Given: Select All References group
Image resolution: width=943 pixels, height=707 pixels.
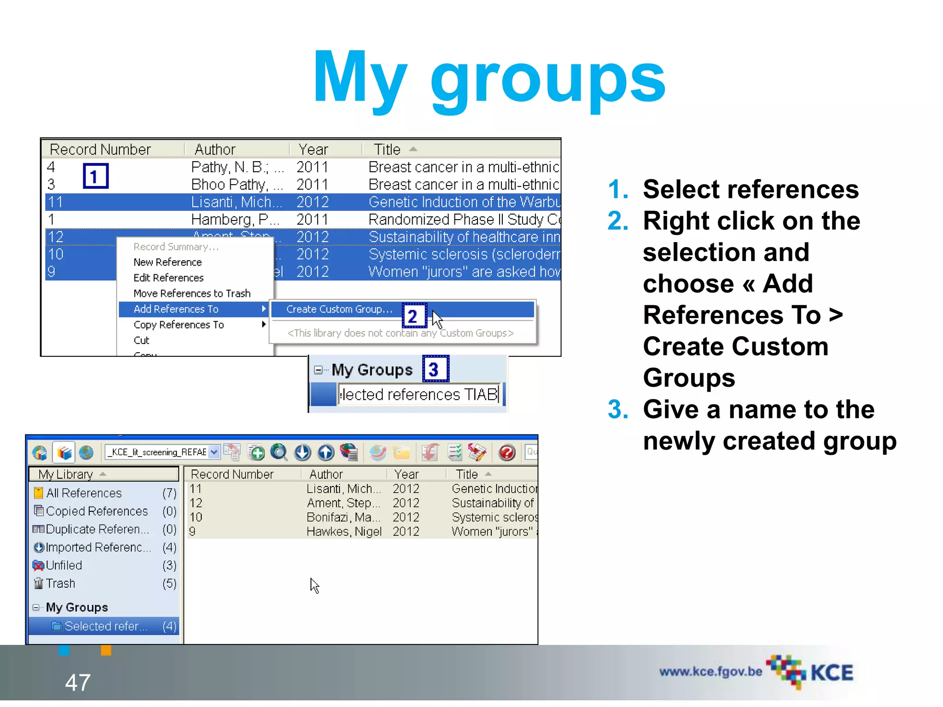Looking at the screenshot, I should (x=105, y=493).
